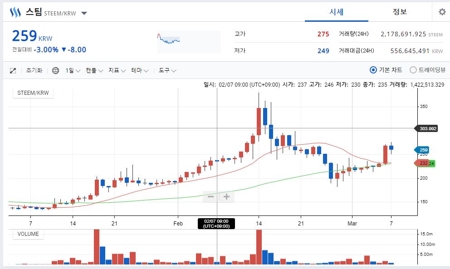Screen dimensions: 450x269
Task: Click the mini price sparkline thumbnail
Action: 189,42
